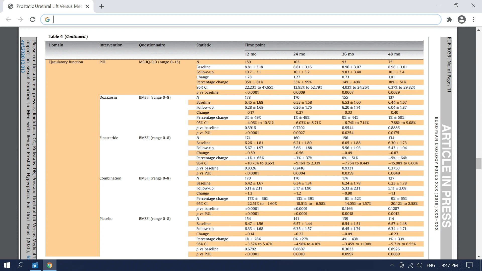
Task: Open the notification center icon
Action: (x=469, y=265)
